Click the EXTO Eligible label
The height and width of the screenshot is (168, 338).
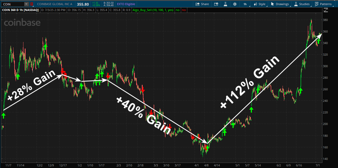click(126, 4)
